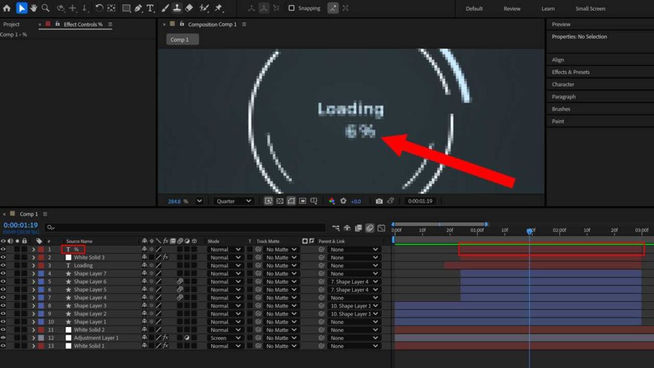The width and height of the screenshot is (654, 368).
Task: Open the Align panel
Action: (x=558, y=59)
